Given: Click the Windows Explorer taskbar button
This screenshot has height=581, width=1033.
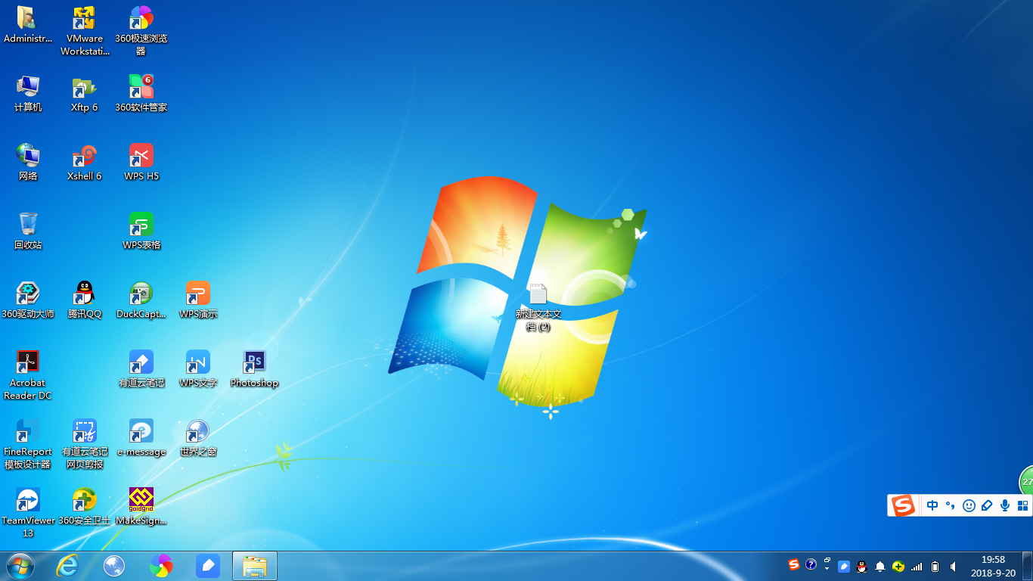Looking at the screenshot, I should point(255,565).
